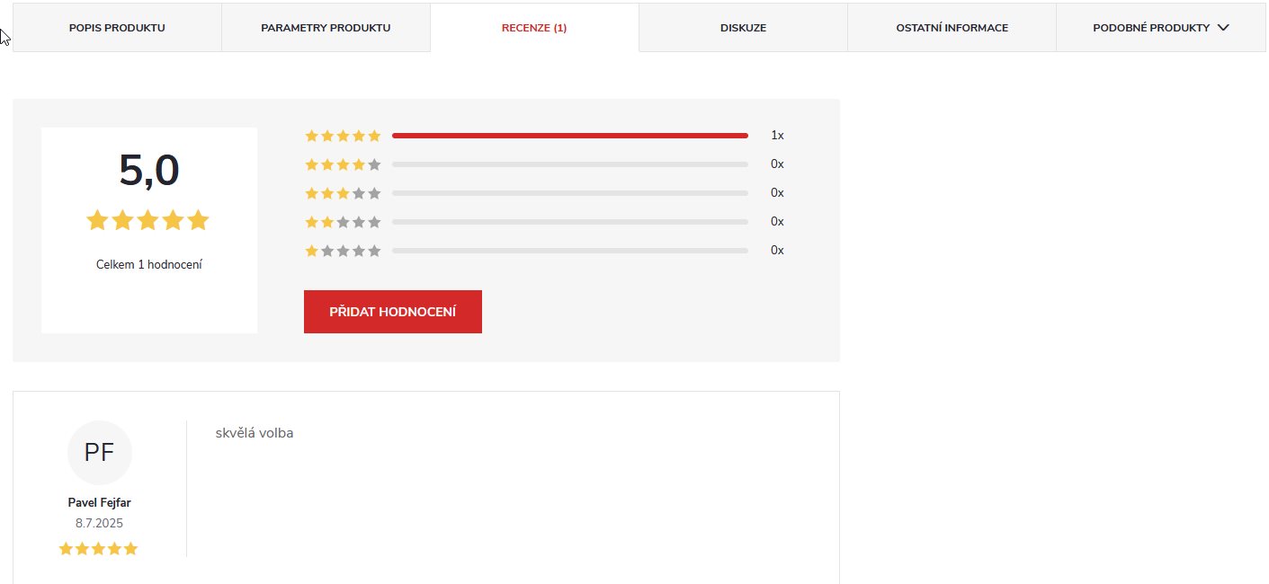Click the red five-star progress bar
The width and height of the screenshot is (1269, 584).
click(570, 135)
